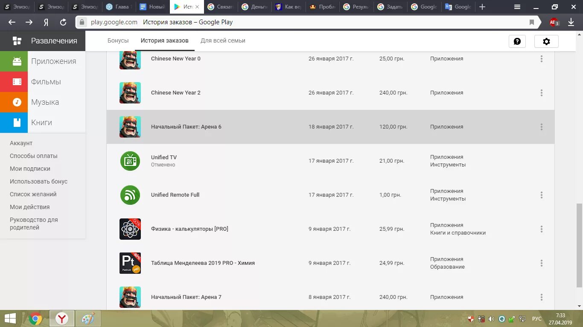Screen dimensions: 583x327
Task: Open options menu for Chinese New Year 2
Action: (542, 93)
